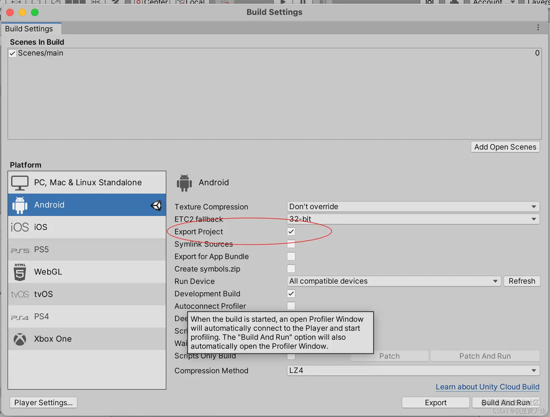Select the tvOS platform row
Image resolution: width=550 pixels, height=417 pixels.
(87, 294)
